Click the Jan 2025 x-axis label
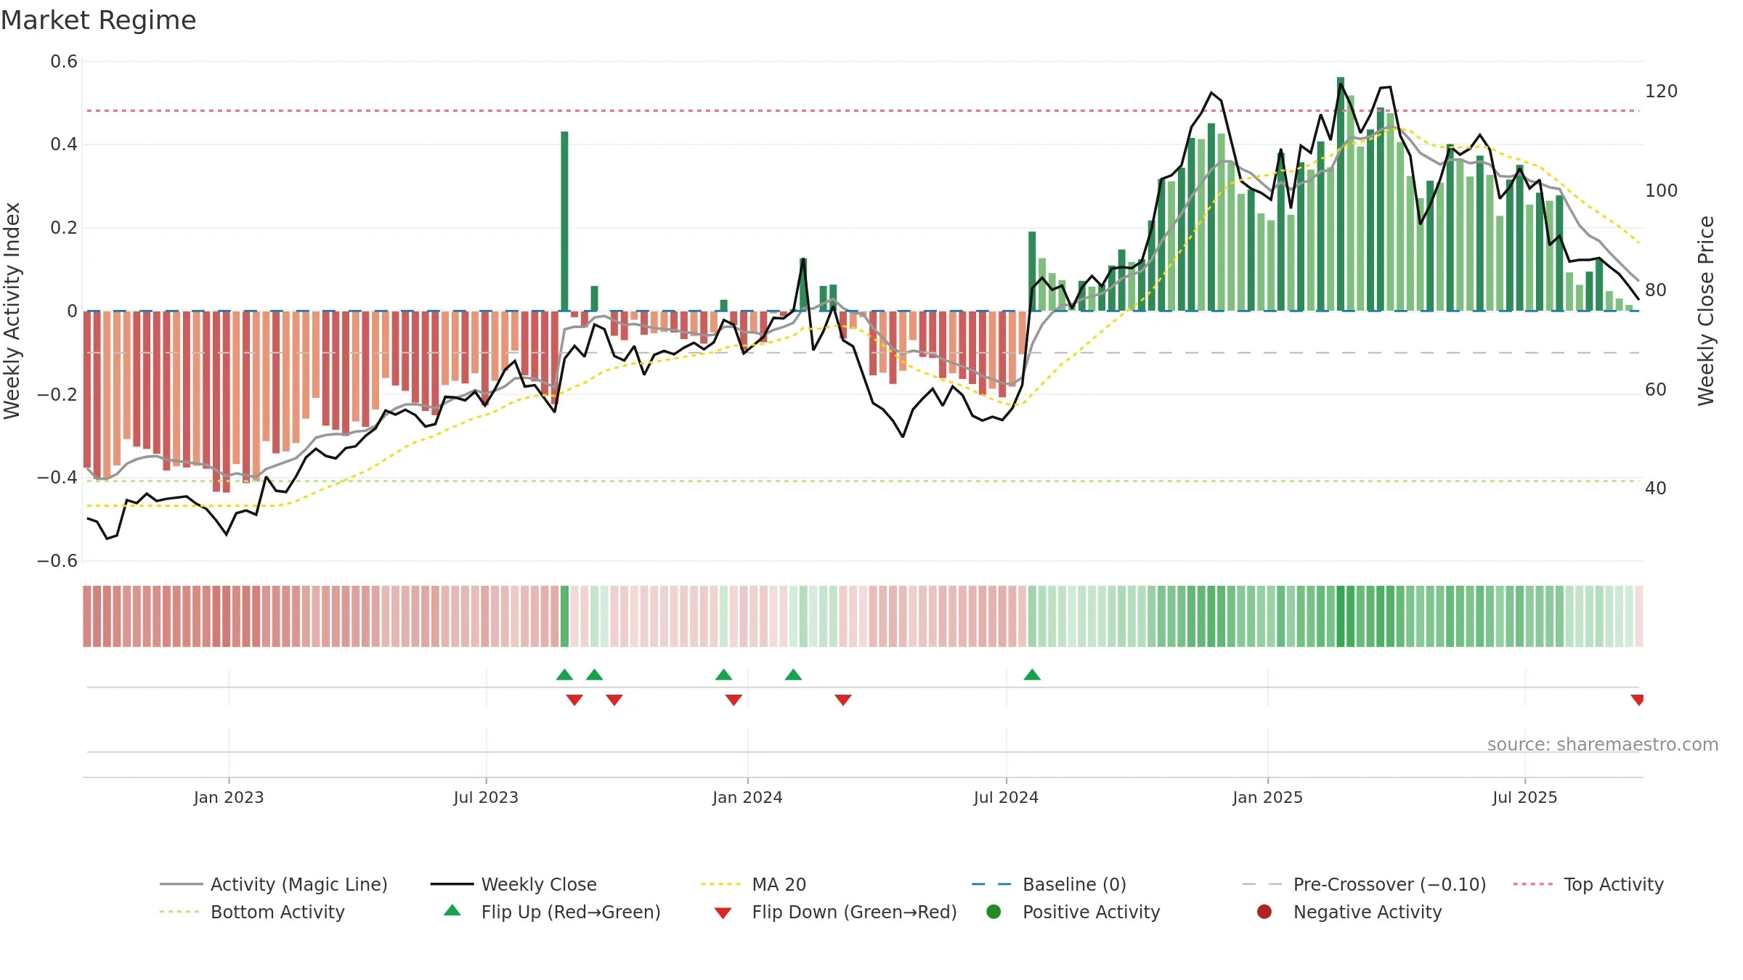The height and width of the screenshot is (980, 1743). pyautogui.click(x=1267, y=797)
